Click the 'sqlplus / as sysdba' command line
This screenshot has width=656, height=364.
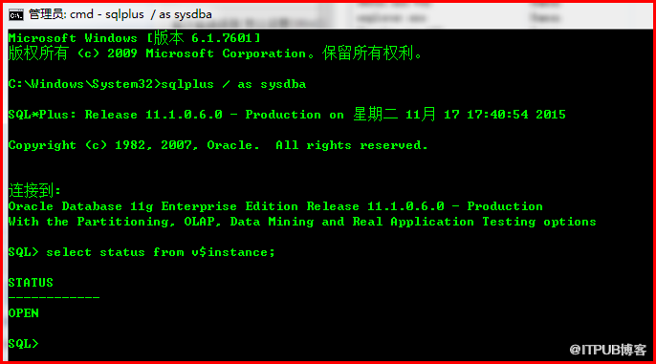coord(233,84)
